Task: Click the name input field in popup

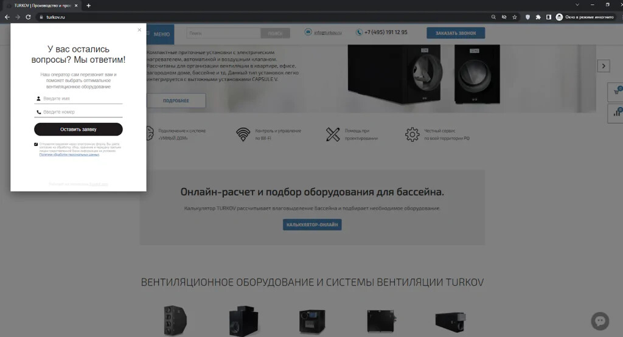Action: tap(78, 99)
